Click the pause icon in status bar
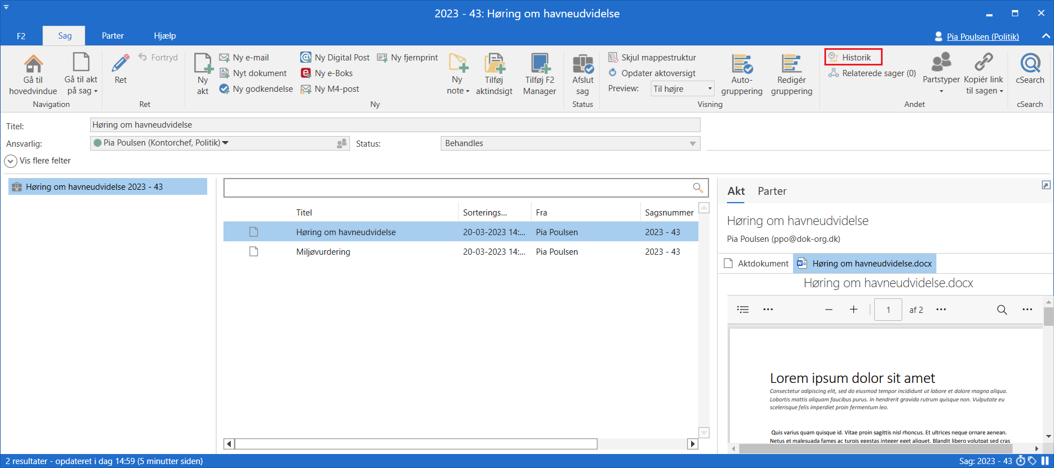This screenshot has width=1054, height=468. (x=1045, y=461)
